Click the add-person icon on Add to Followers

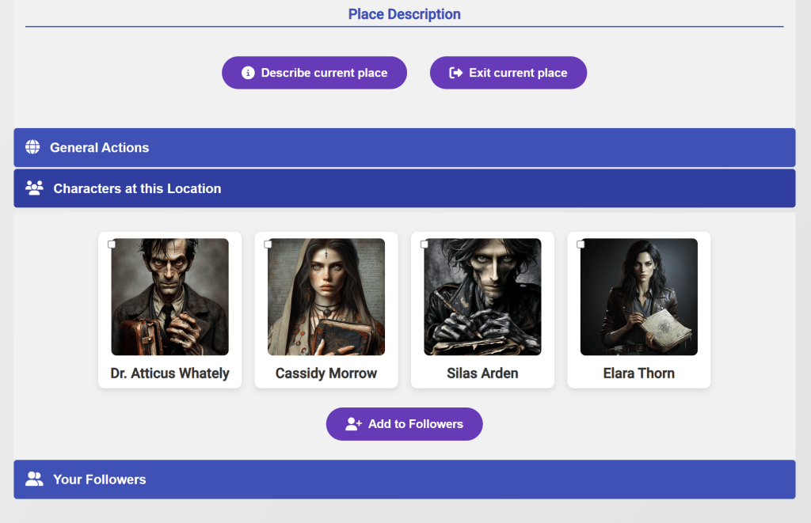pyautogui.click(x=353, y=424)
